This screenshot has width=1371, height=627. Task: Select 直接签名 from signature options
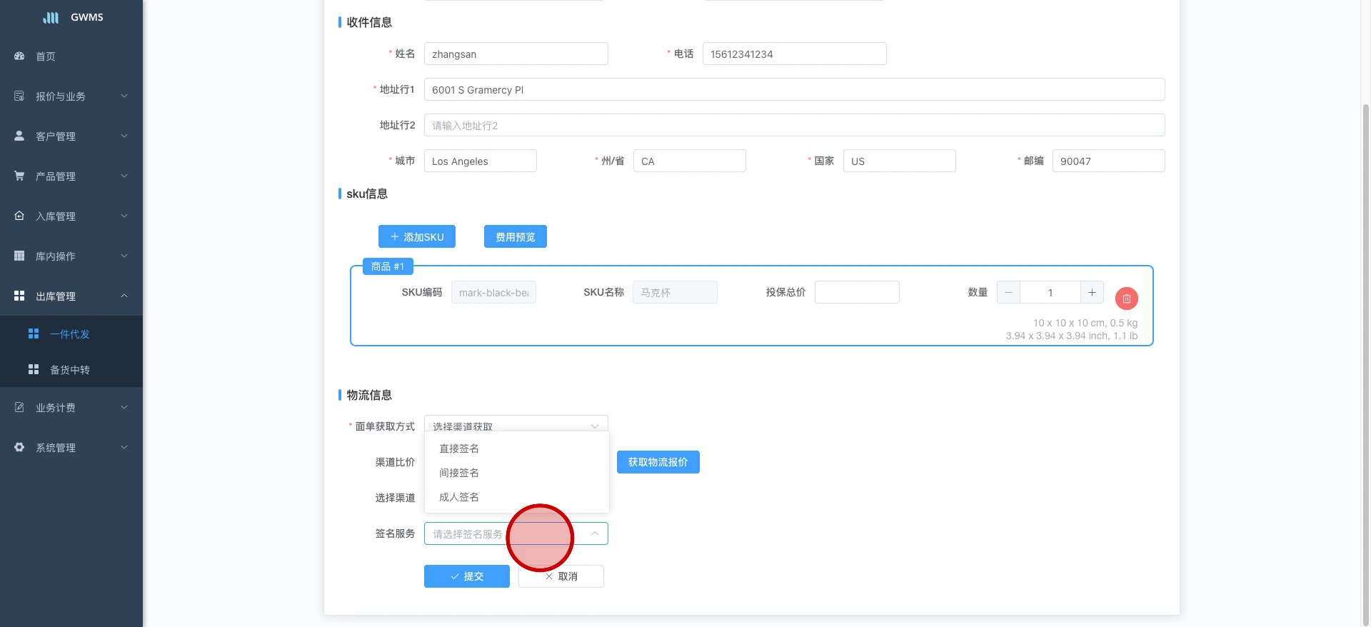459,448
